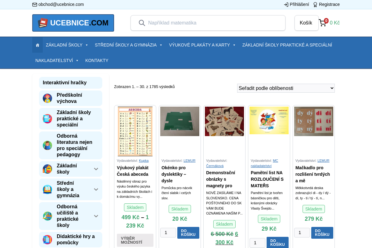Add Okénko pro dyslektiky to cart
372x248 pixels.
(188, 233)
